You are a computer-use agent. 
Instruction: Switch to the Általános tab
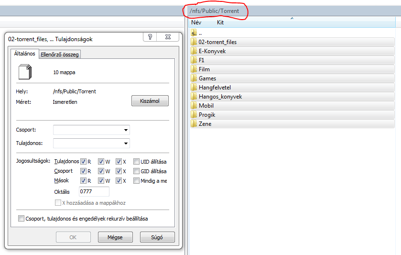click(24, 54)
